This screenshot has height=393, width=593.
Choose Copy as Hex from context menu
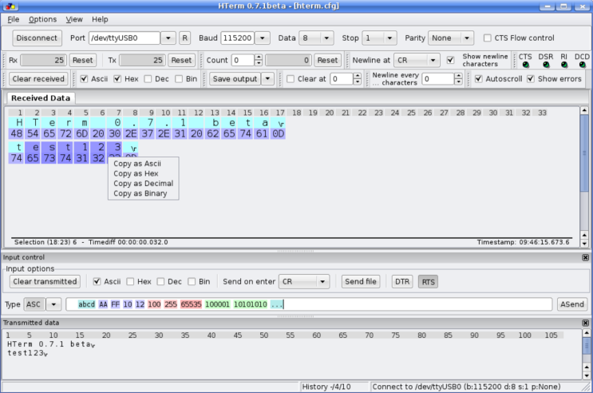[x=136, y=173]
